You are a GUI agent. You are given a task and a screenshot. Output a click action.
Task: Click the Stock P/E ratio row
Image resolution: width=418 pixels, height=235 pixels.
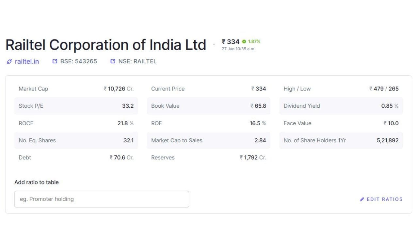76,106
